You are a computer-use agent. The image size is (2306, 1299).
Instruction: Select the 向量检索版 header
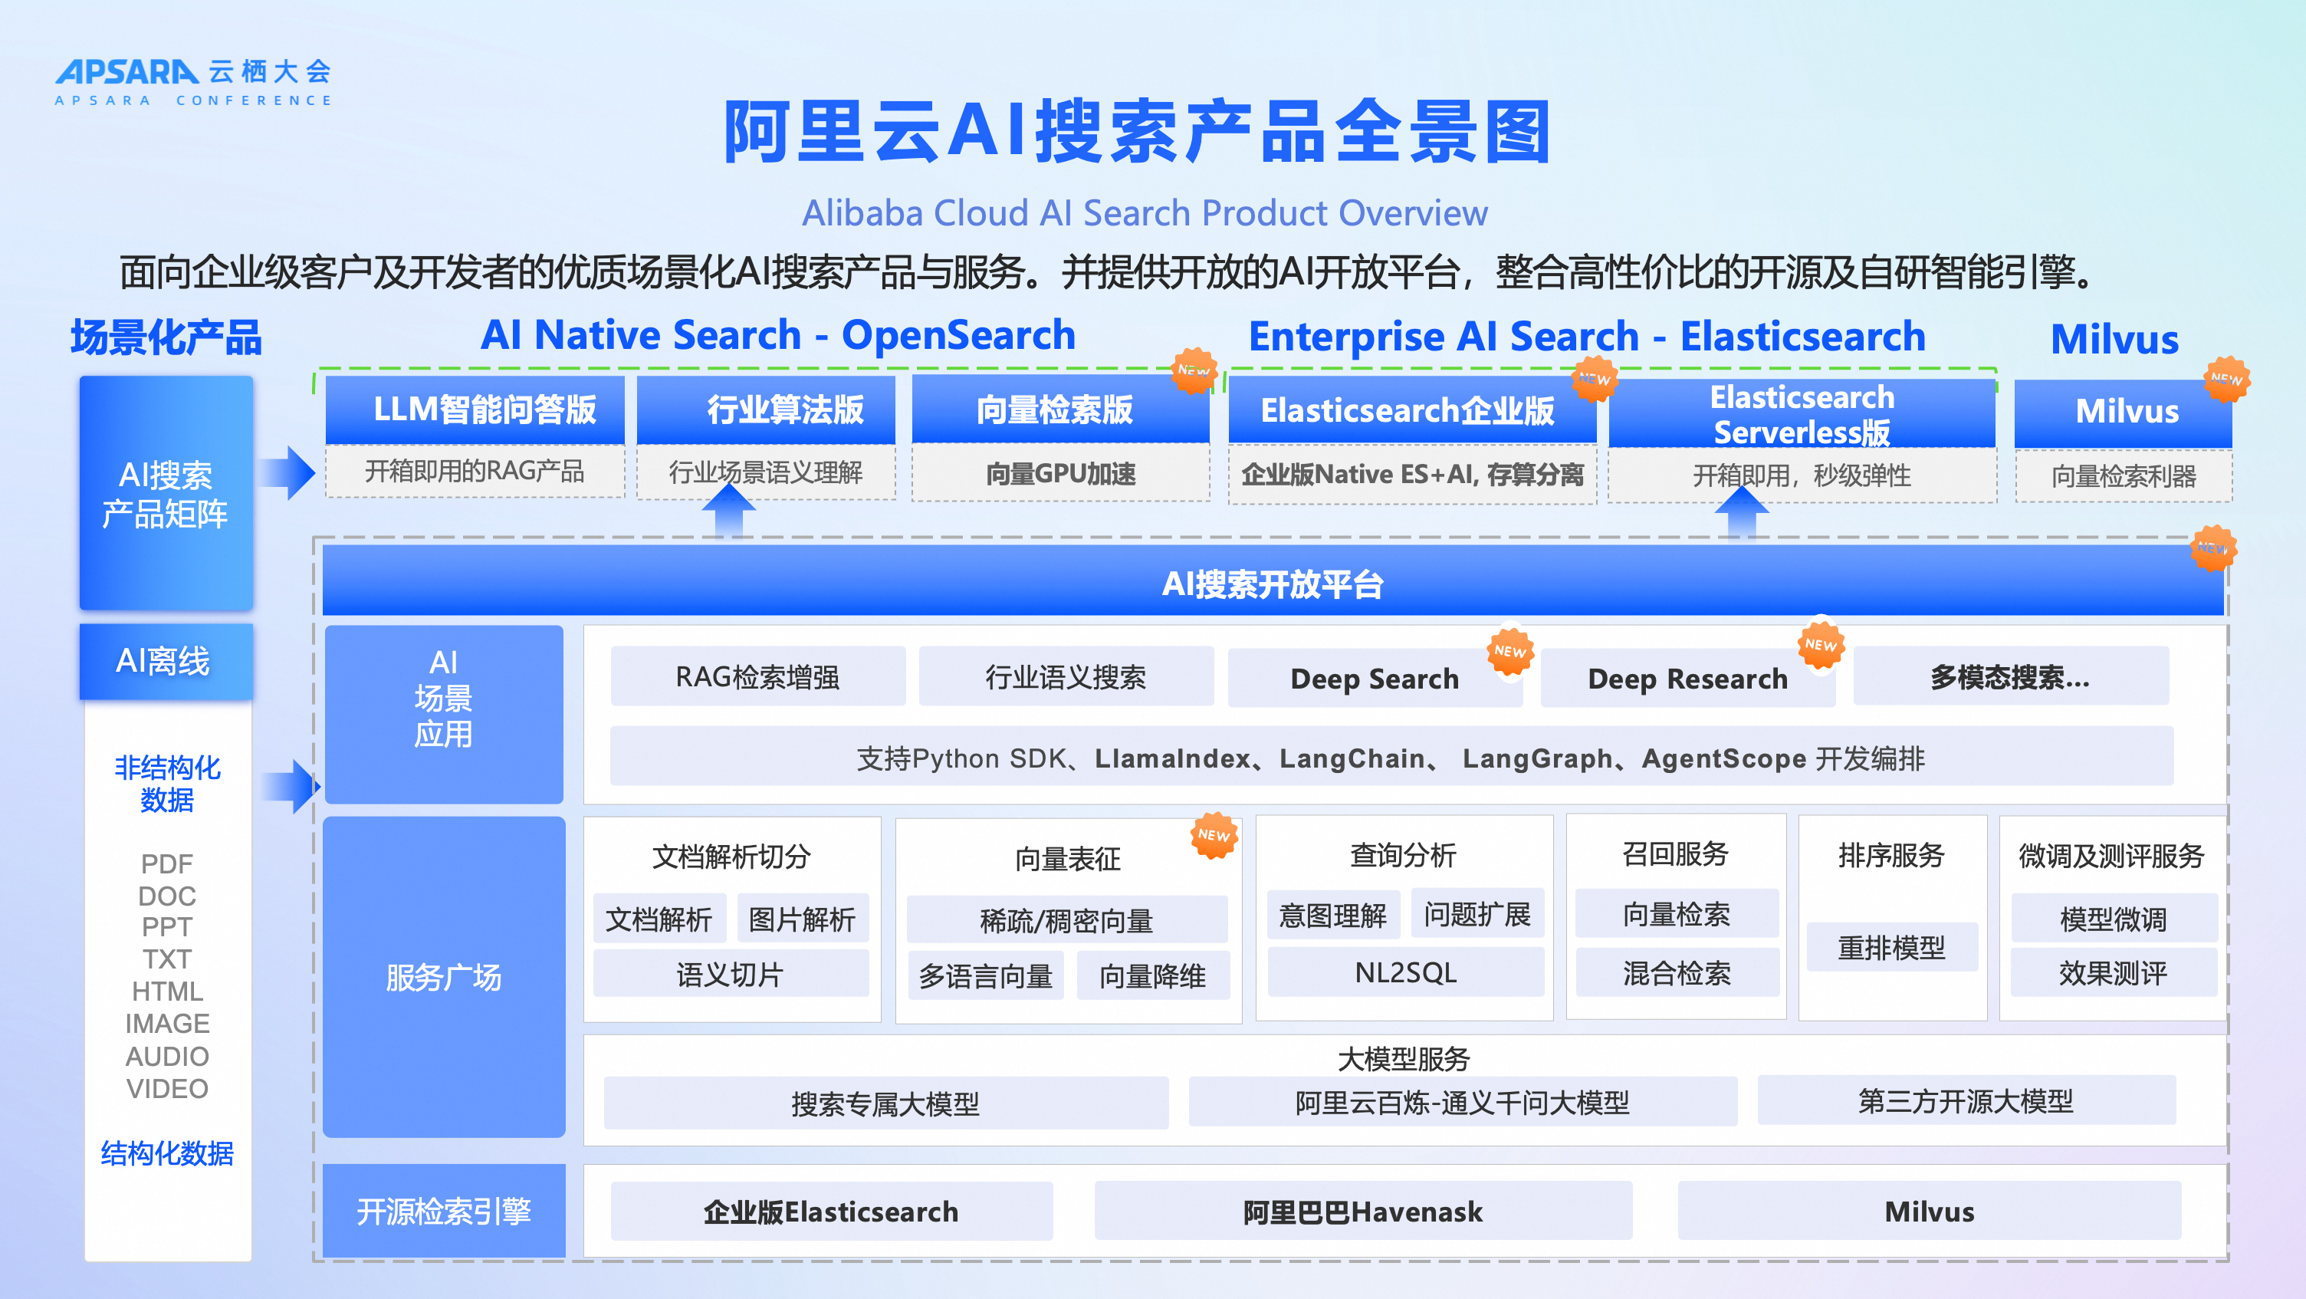(1059, 410)
